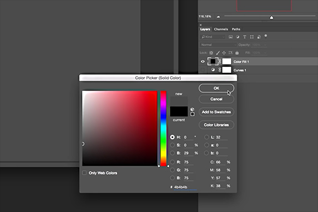Click the K black value field 38
This screenshot has width=318, height=212.
click(x=220, y=186)
